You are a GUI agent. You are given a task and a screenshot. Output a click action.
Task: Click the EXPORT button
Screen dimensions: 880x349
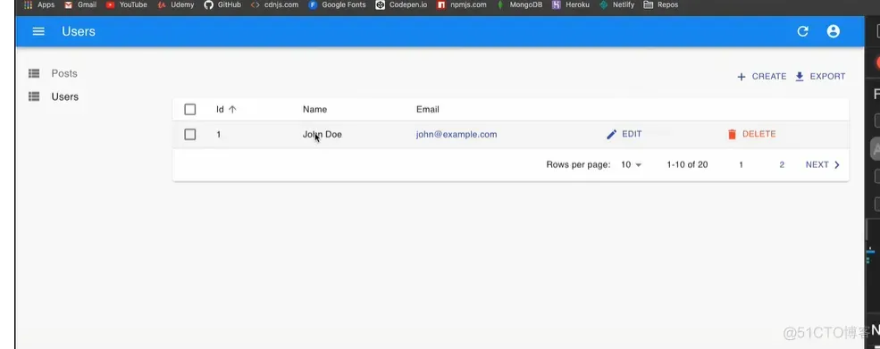tap(820, 76)
